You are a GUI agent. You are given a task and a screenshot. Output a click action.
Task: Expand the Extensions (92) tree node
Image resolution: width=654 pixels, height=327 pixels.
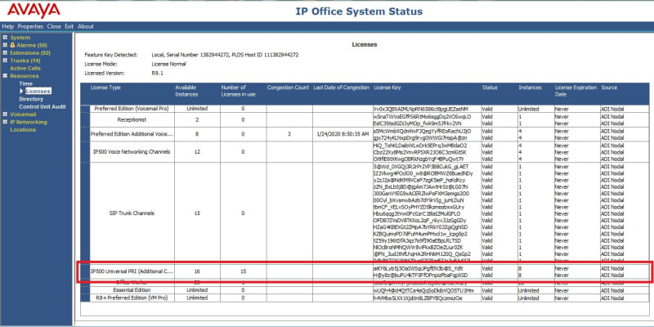tap(5, 53)
